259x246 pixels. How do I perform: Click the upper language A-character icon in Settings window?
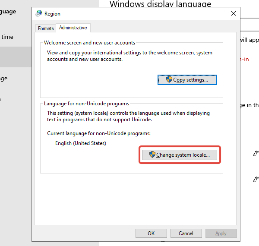[x=256, y=154]
